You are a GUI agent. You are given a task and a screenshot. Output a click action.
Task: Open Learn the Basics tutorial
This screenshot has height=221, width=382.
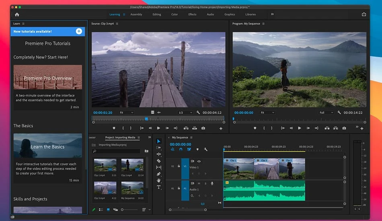(48, 145)
